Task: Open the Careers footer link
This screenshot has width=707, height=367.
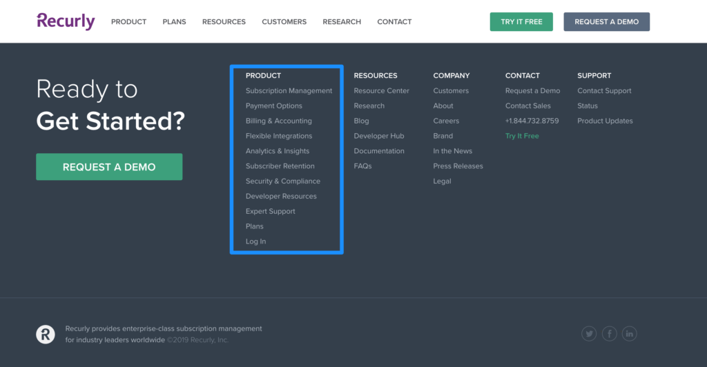Action: (x=447, y=121)
